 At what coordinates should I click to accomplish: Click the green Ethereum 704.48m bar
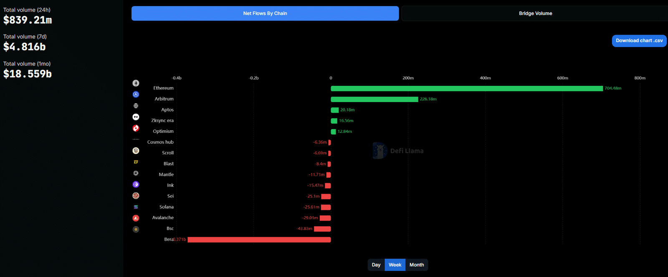pos(467,88)
